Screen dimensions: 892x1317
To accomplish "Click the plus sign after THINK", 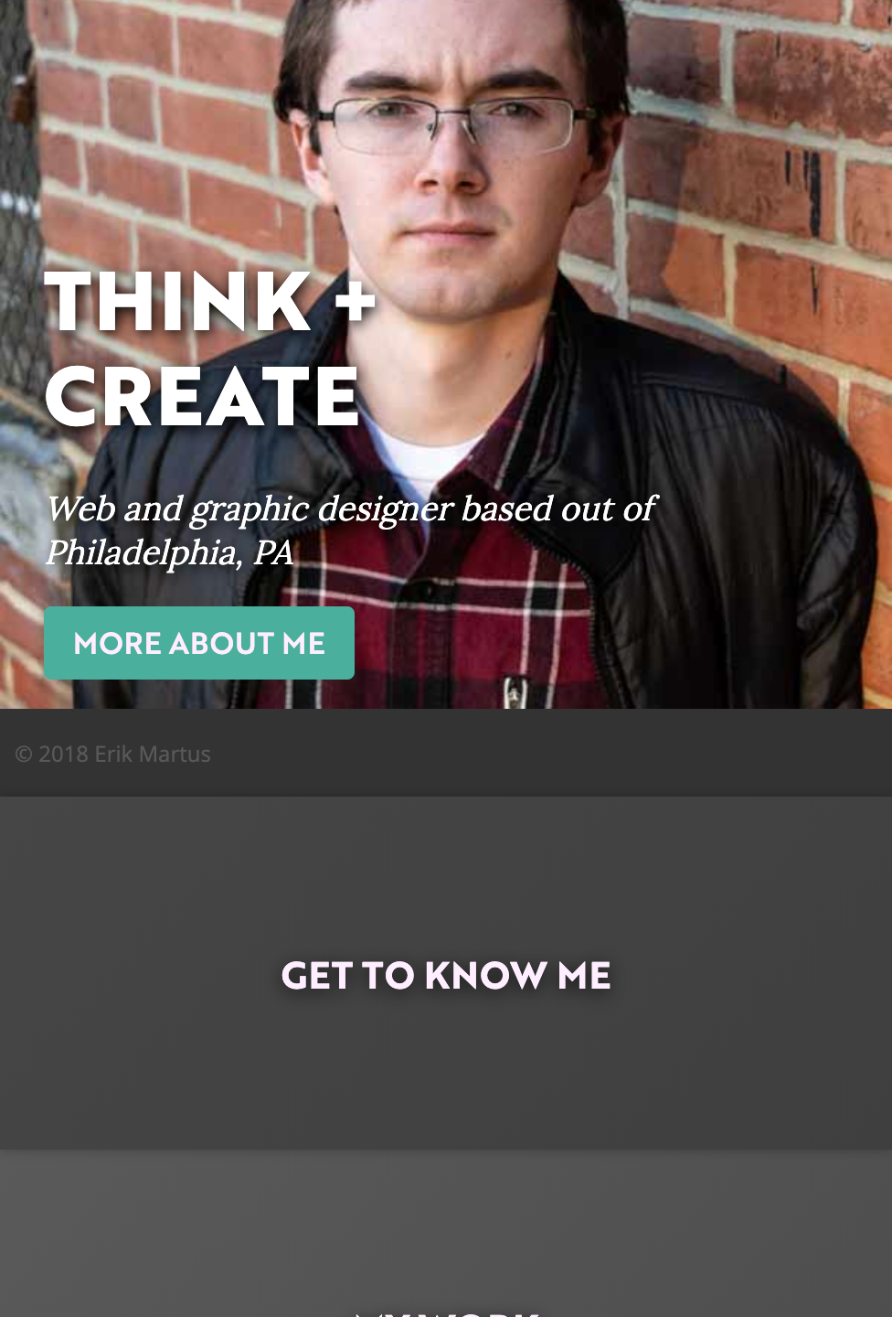I will click(355, 300).
